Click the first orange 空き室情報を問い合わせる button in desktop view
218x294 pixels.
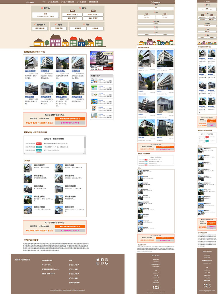(x=70, y=118)
